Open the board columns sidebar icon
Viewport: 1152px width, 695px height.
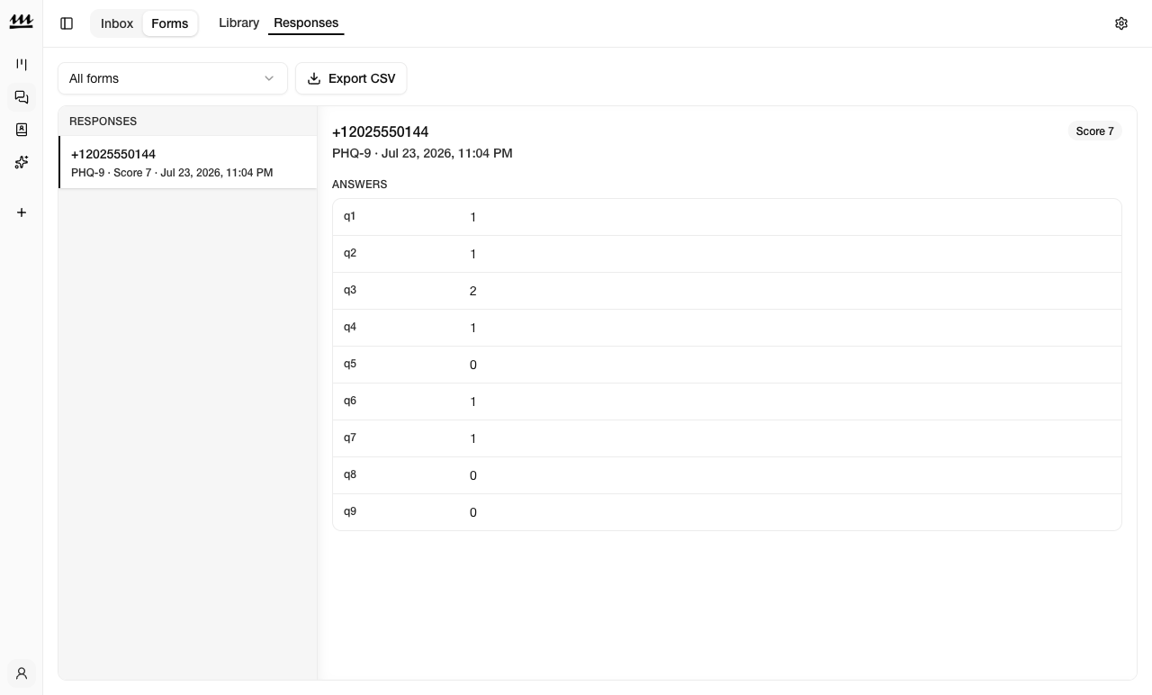[x=22, y=65]
